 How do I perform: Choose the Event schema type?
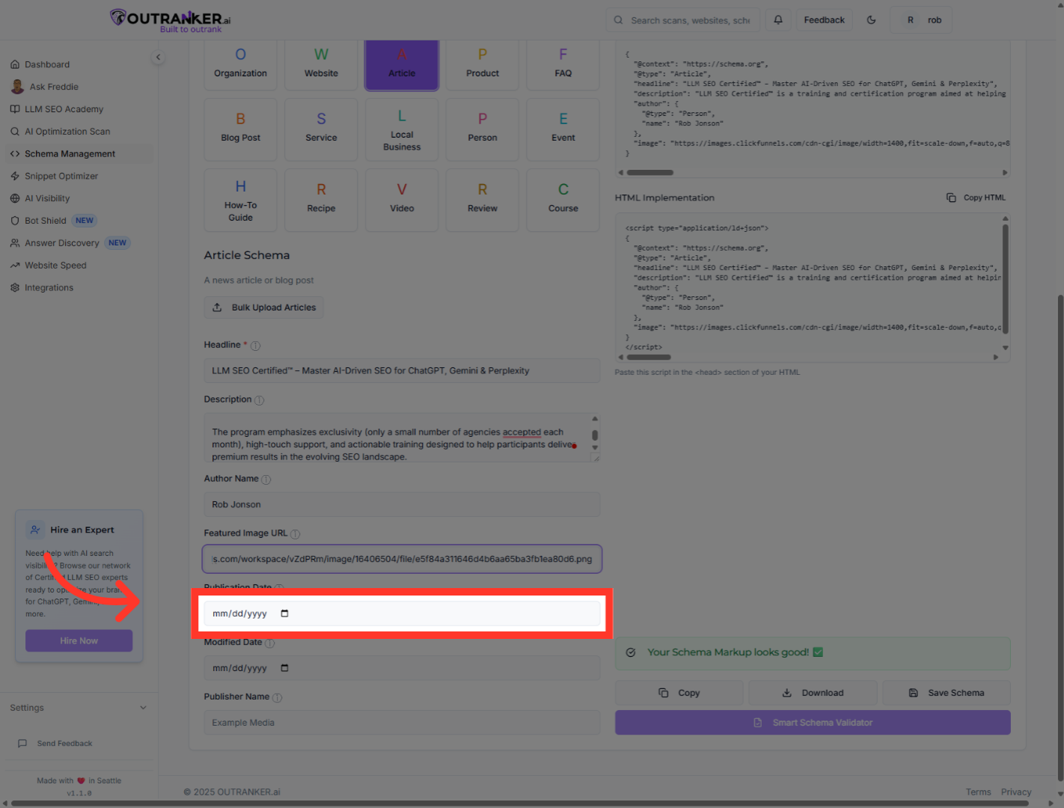(x=563, y=129)
